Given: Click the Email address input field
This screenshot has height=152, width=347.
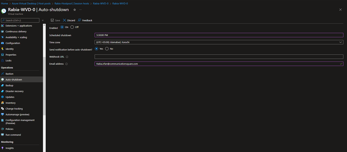Looking at the screenshot, I should point(219,64).
